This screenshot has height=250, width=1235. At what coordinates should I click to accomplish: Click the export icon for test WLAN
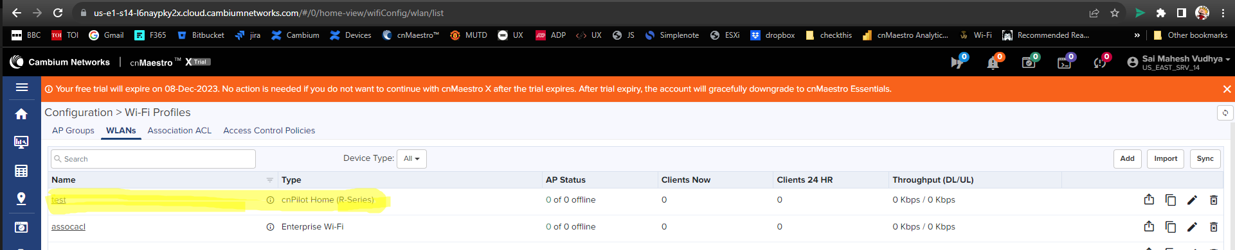click(x=1149, y=199)
